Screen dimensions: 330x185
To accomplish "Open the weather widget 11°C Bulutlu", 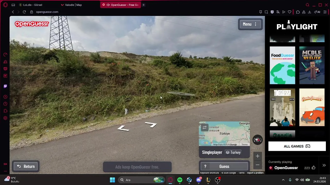I will pos(12,180).
